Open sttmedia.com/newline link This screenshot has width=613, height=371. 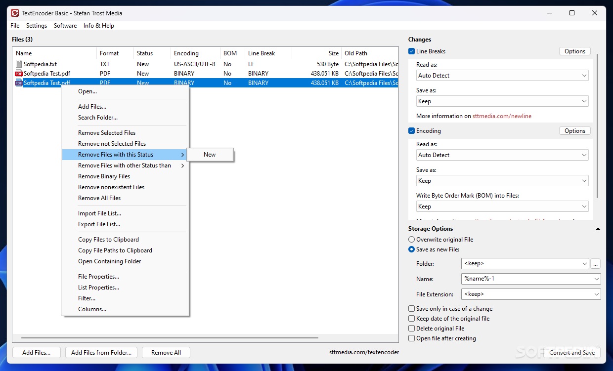tap(502, 116)
